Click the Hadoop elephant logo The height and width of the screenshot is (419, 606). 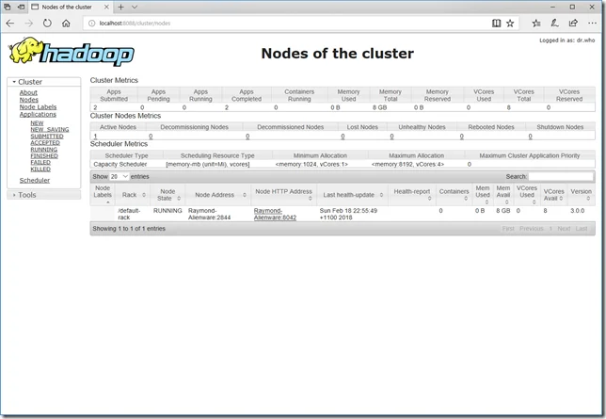[66, 53]
